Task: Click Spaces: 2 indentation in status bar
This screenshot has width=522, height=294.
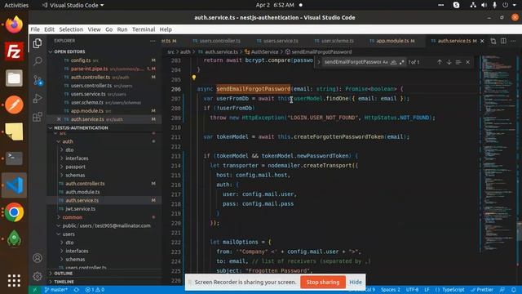Action: tap(391, 290)
